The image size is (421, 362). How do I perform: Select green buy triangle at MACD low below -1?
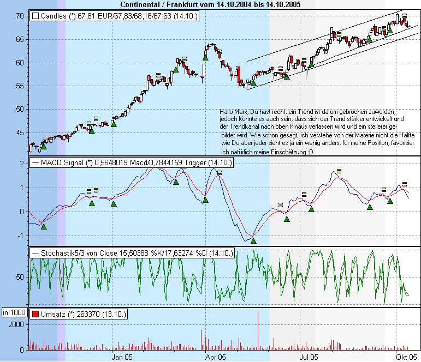pyautogui.click(x=253, y=241)
